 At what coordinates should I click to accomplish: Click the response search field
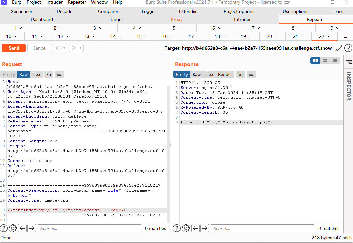263,228
